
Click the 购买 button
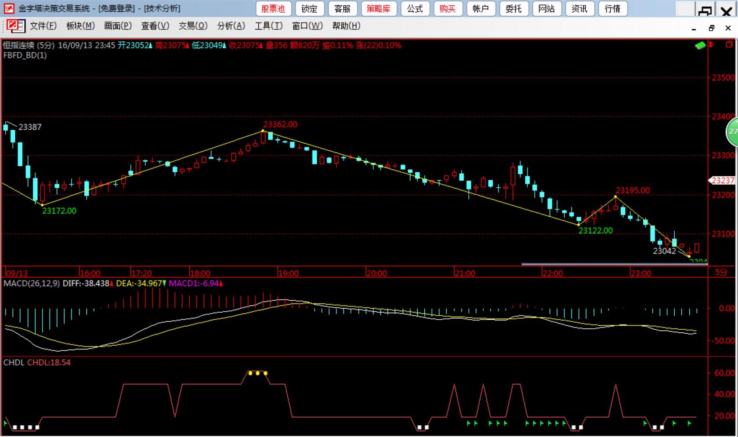click(447, 9)
